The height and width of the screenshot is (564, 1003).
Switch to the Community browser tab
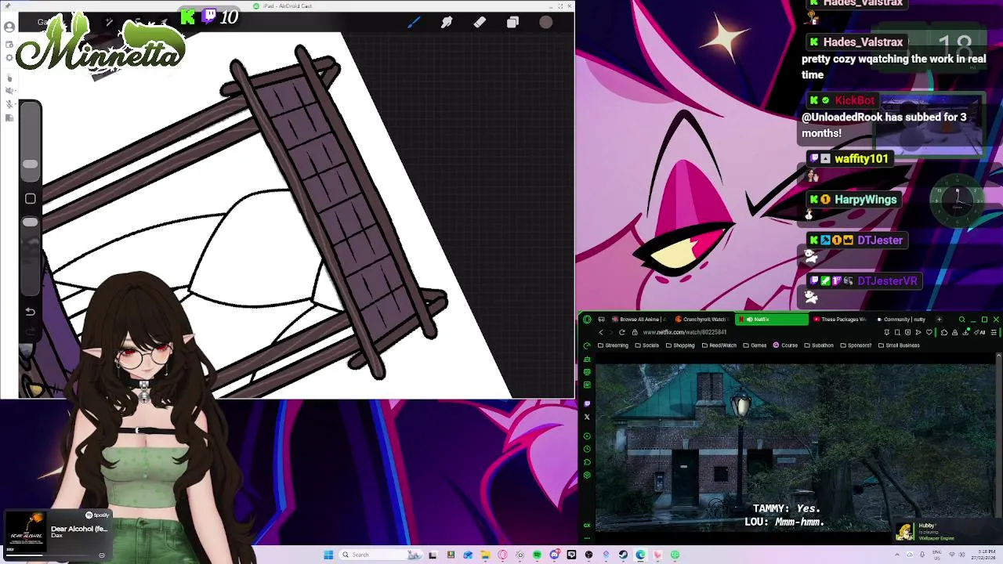click(x=902, y=320)
